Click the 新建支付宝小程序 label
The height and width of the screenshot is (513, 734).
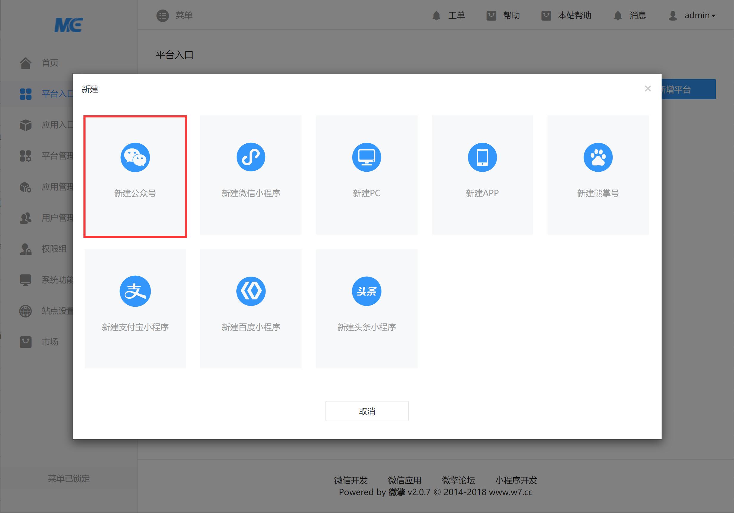click(x=135, y=327)
